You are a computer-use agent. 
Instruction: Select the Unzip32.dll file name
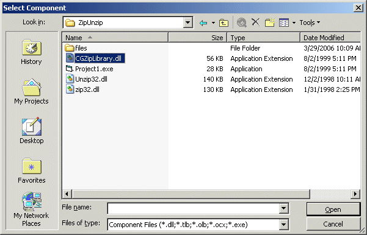pyautogui.click(x=91, y=79)
